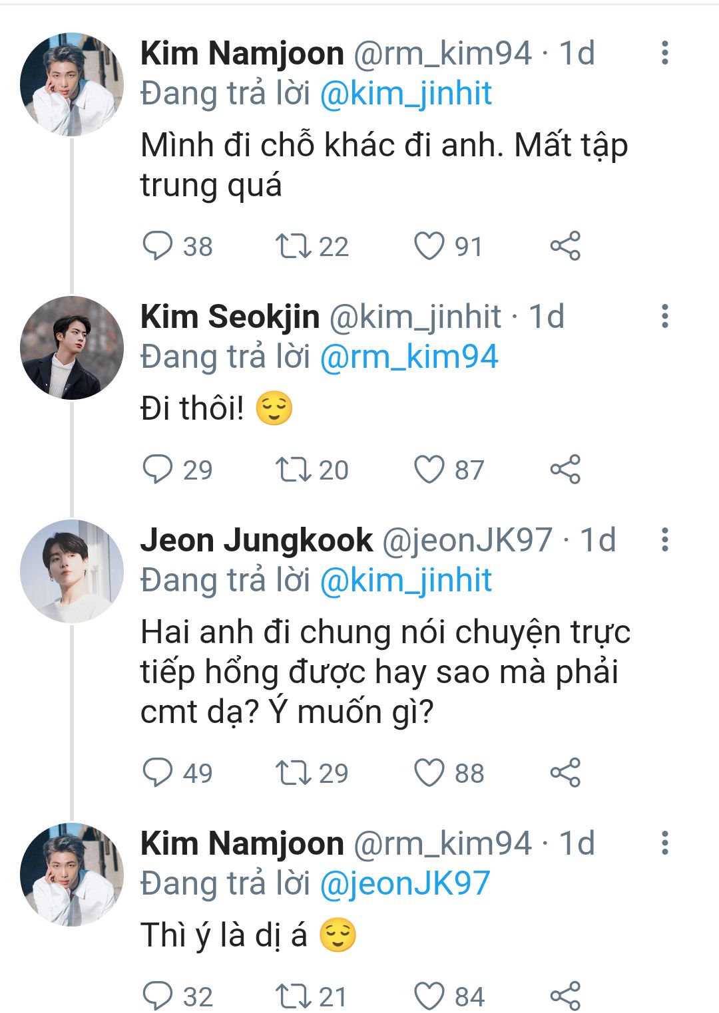
Task: Like Kim Seokjin's 'Đi thôi!' tweet
Action: coord(429,469)
